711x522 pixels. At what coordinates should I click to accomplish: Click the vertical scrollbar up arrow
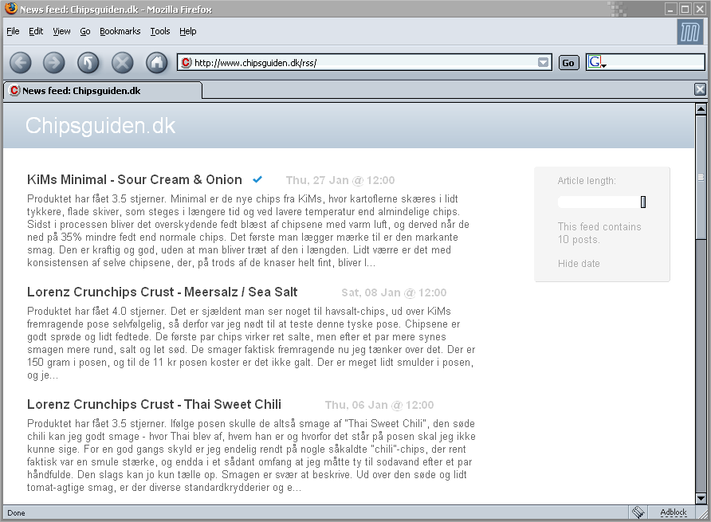[x=701, y=109]
